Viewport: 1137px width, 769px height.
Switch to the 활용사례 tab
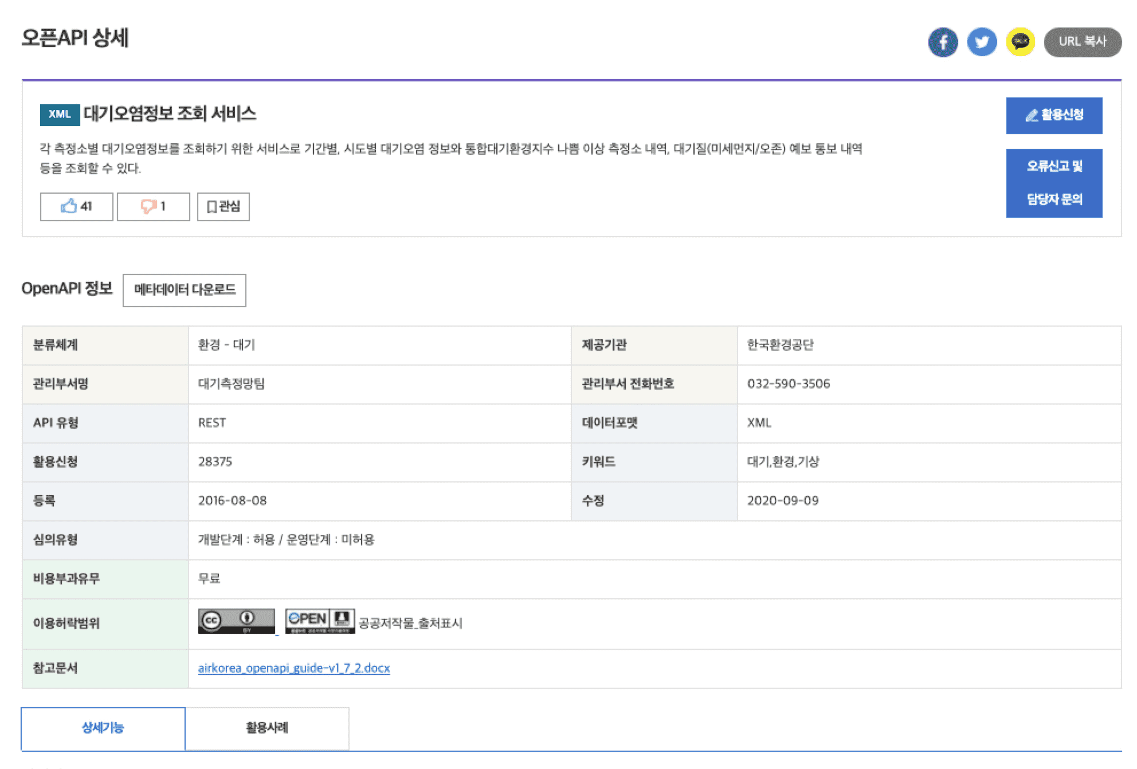click(x=266, y=728)
